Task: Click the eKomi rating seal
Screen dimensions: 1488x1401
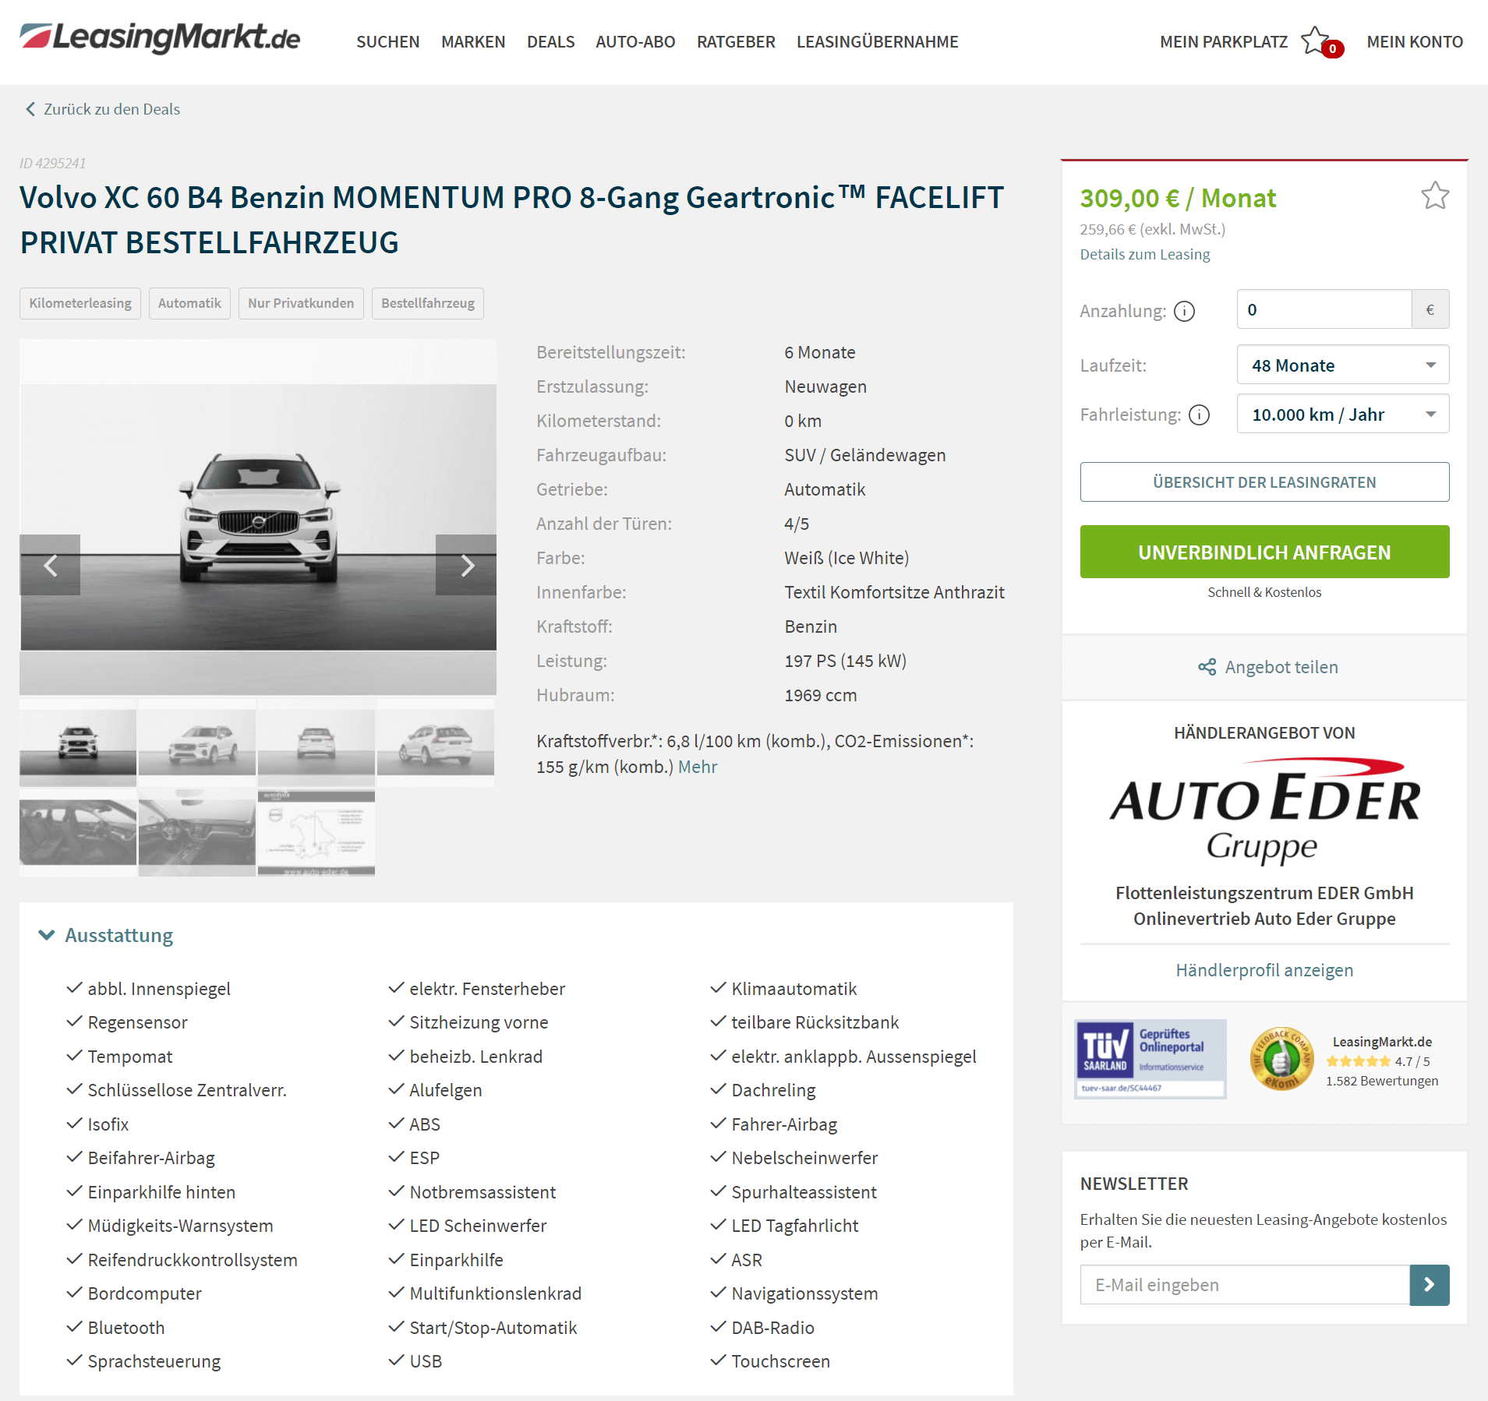Action: point(1281,1059)
